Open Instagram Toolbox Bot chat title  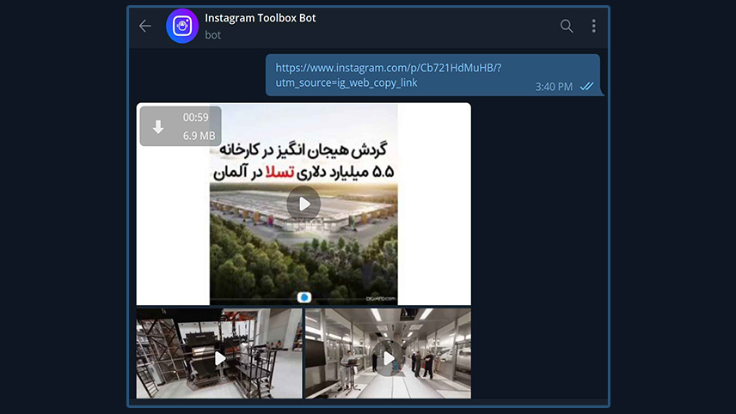pos(260,18)
